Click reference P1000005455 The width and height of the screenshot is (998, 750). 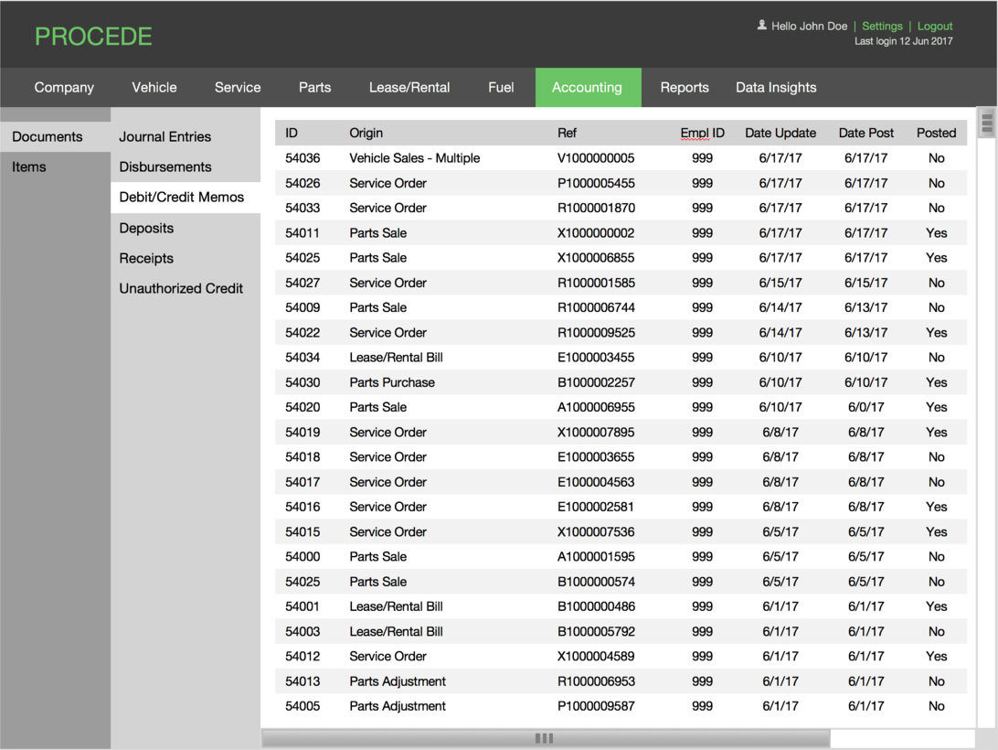point(596,183)
